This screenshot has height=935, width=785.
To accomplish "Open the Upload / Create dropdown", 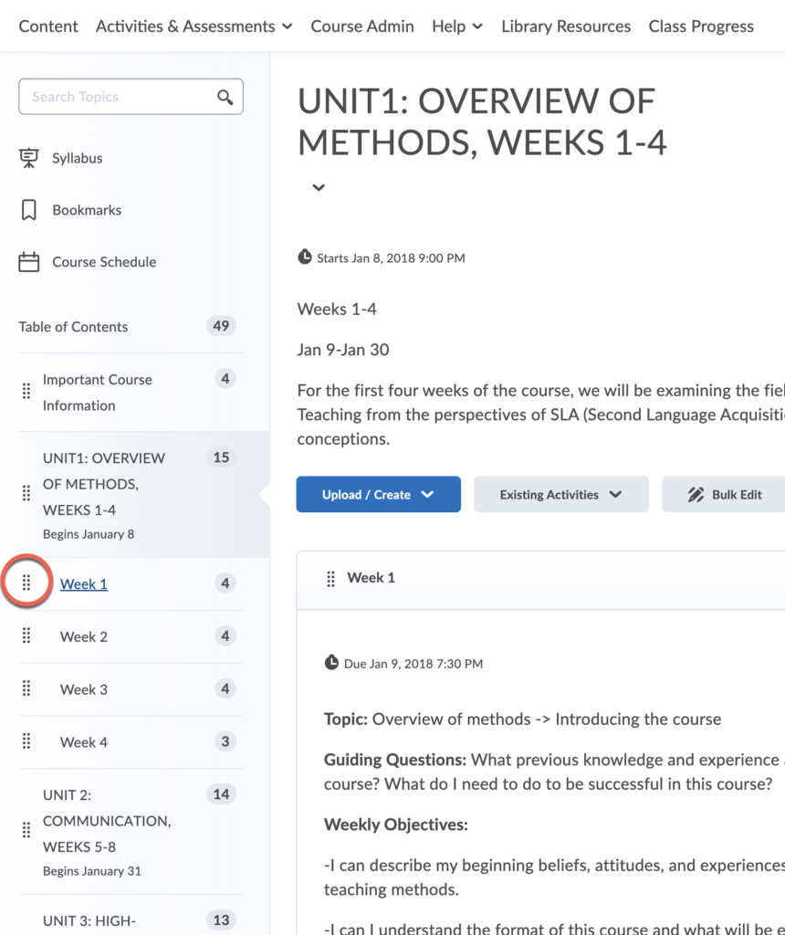I will [x=378, y=495].
